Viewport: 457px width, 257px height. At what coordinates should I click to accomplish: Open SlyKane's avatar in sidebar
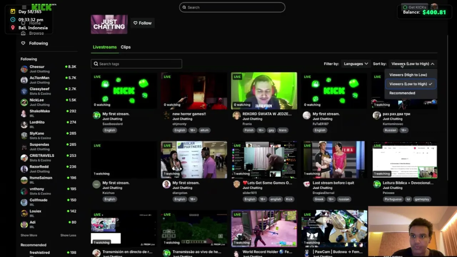tap(24, 135)
